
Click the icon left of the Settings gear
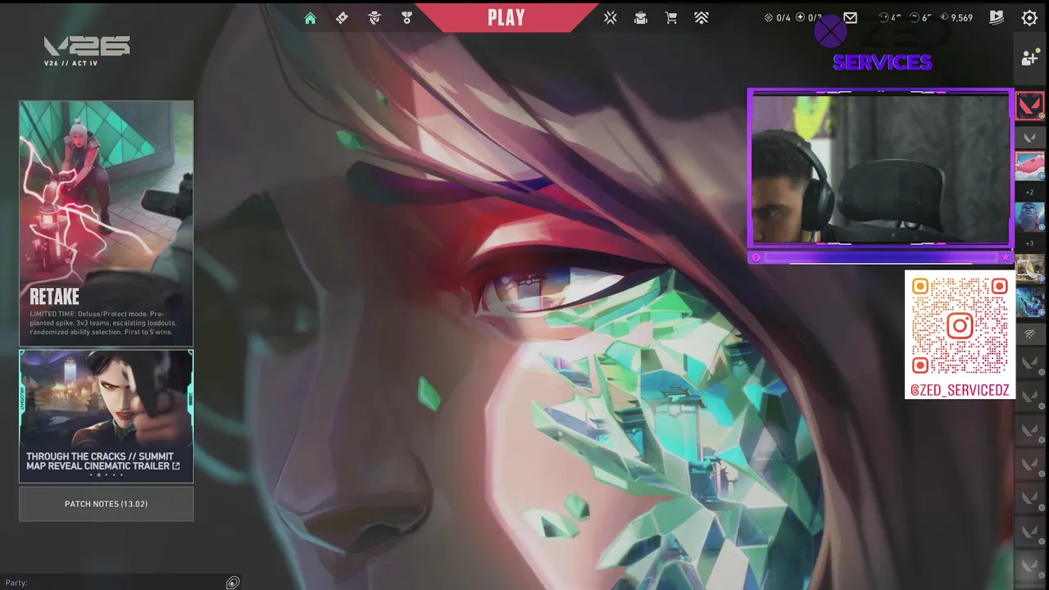pos(997,18)
